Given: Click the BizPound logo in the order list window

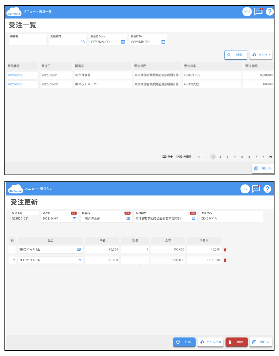Looking at the screenshot, I should (14, 12).
